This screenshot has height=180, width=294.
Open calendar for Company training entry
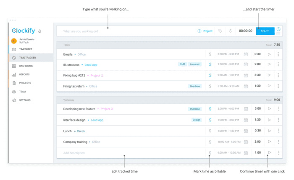click(x=246, y=142)
